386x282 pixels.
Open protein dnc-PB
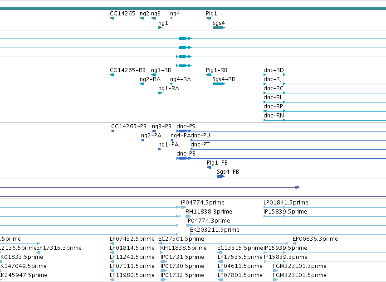(186, 154)
